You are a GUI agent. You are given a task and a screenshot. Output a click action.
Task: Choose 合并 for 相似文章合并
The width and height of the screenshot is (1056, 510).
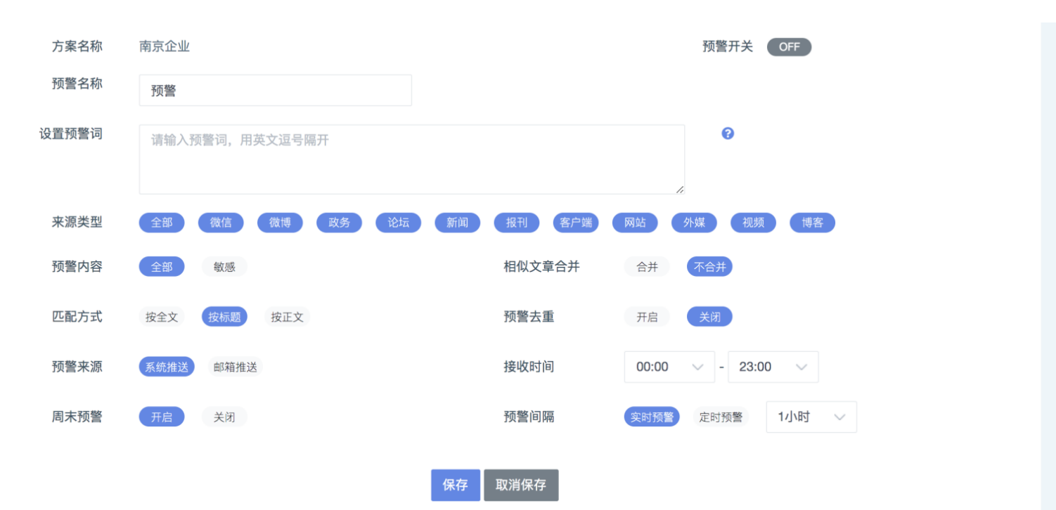pos(647,267)
